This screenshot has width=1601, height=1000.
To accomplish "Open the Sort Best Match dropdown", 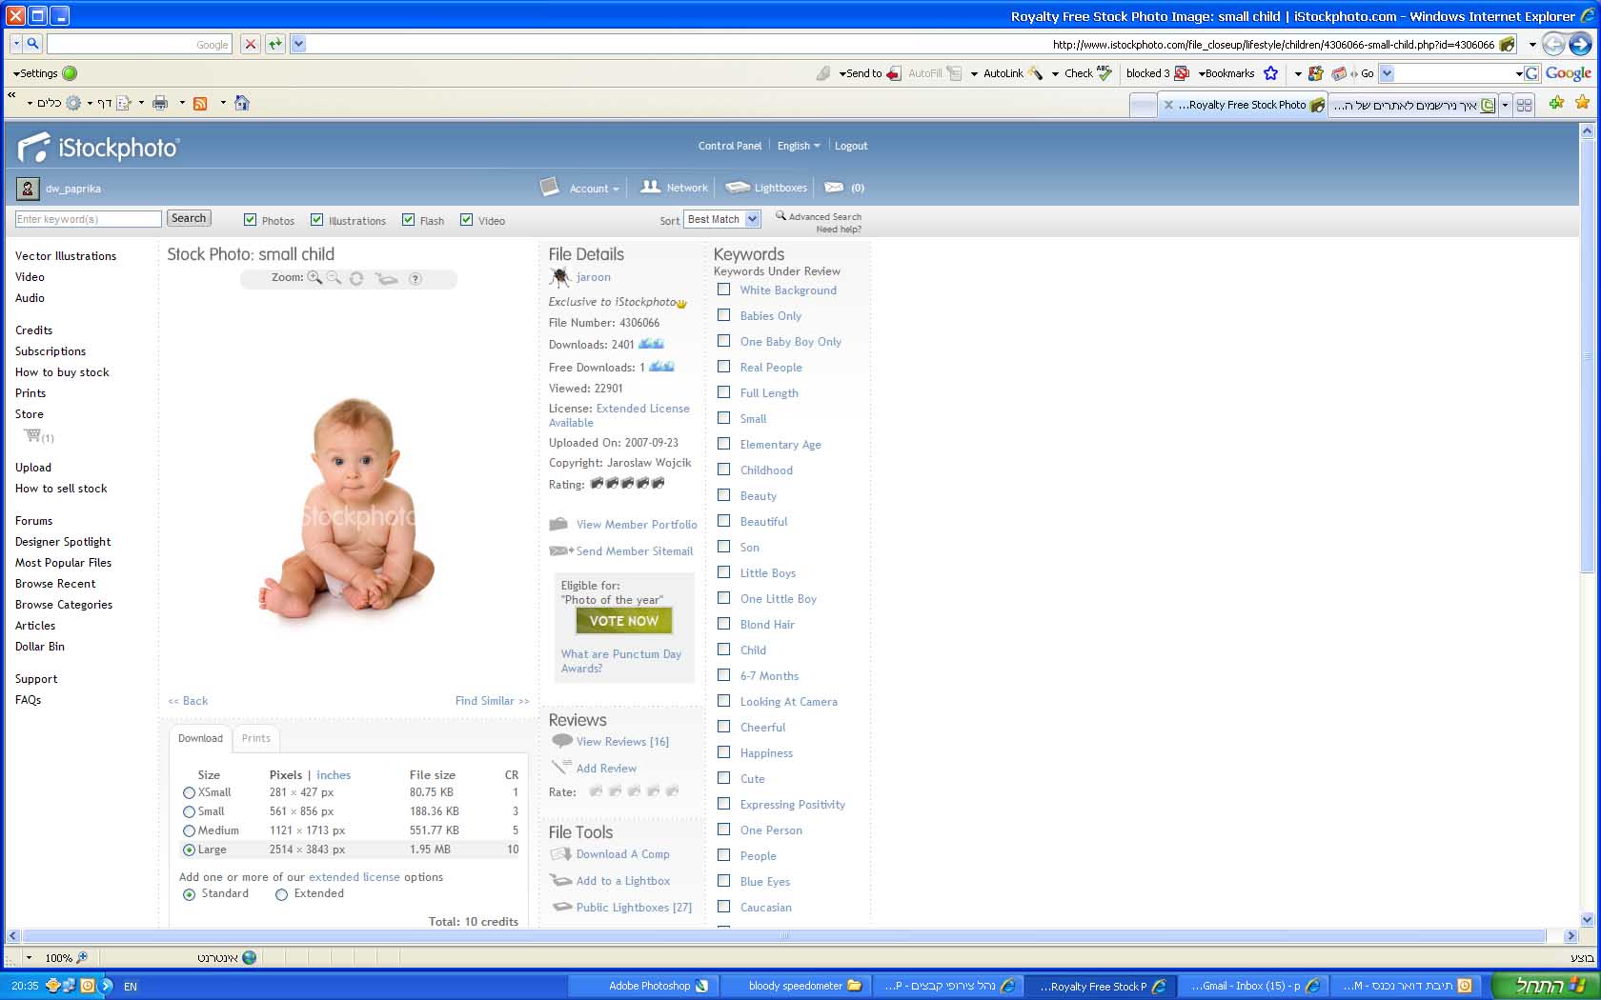I will pyautogui.click(x=722, y=219).
